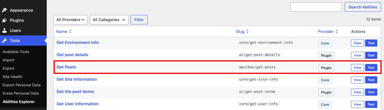384x110 pixels.
Task: Click the Search Abilities button
Action: pyautogui.click(x=363, y=7)
